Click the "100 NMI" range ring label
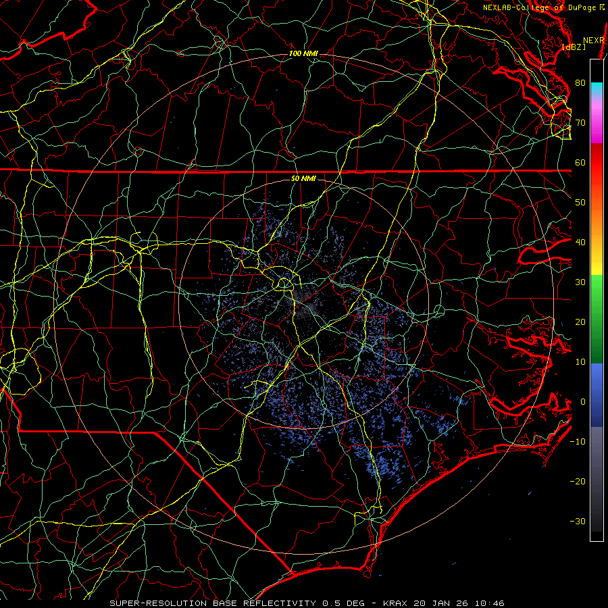608x608 pixels. 303,53
